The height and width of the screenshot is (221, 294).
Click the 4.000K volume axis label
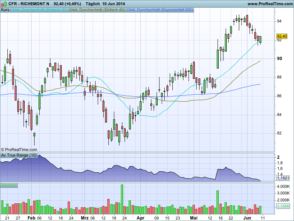283,186
